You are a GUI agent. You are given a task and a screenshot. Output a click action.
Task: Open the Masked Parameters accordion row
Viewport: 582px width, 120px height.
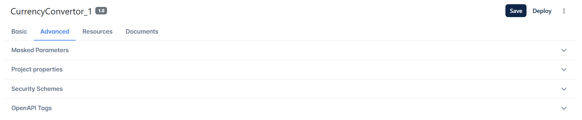[291, 50]
